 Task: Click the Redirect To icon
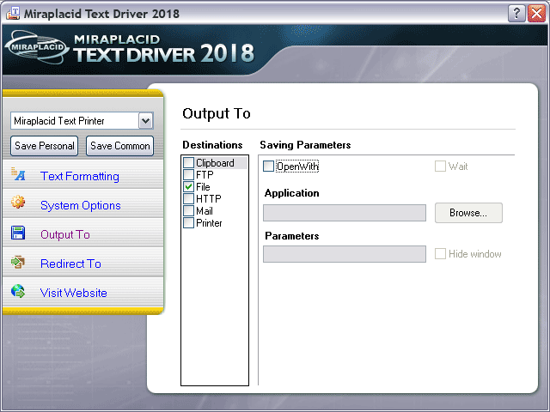pos(18,262)
